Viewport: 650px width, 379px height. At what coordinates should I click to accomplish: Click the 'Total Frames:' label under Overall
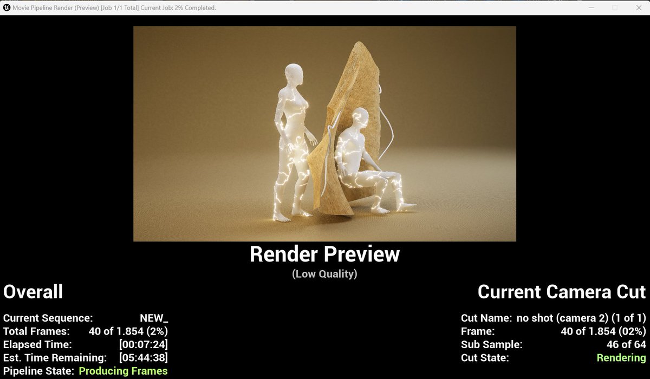pyautogui.click(x=37, y=331)
